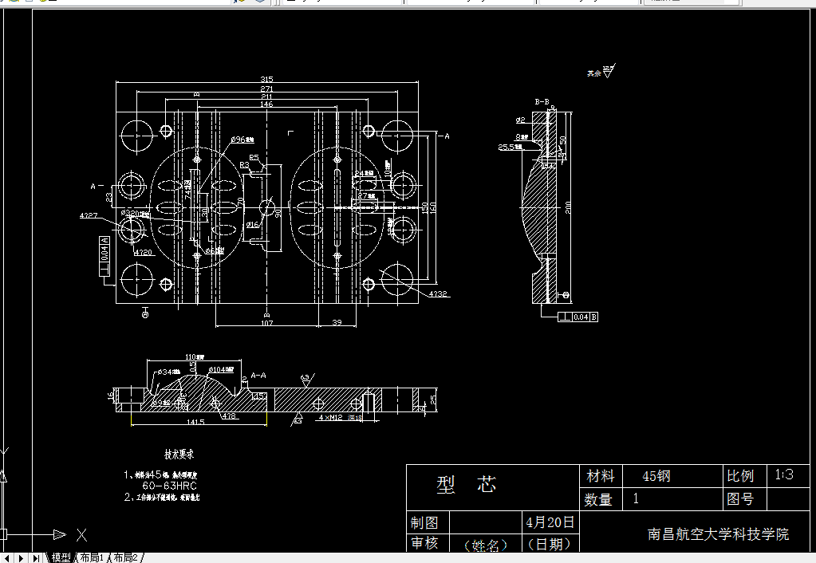Select the R3 radius callout

click(245, 165)
